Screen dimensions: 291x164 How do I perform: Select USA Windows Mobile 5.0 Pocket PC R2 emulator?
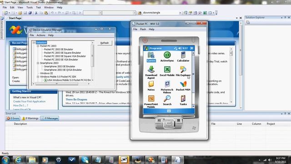coord(68,80)
